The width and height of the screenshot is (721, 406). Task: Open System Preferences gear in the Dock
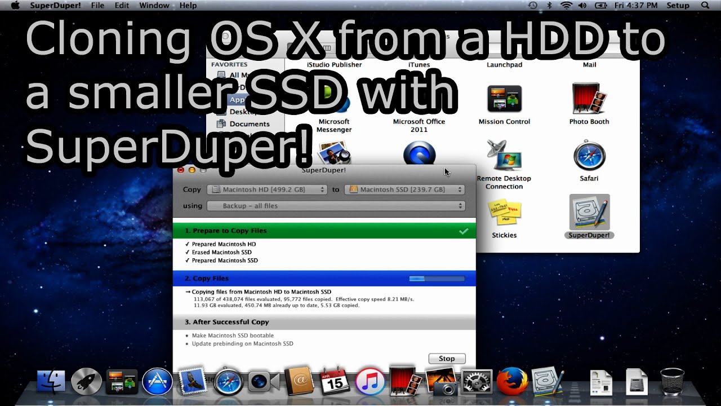pyautogui.click(x=477, y=382)
